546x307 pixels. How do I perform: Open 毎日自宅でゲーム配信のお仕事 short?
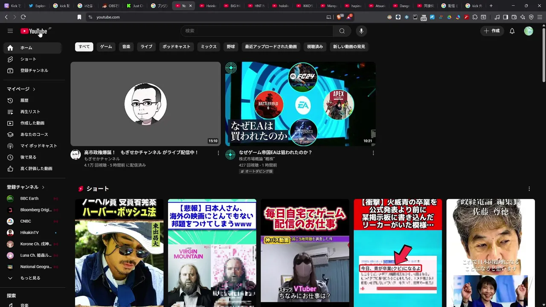(x=305, y=253)
